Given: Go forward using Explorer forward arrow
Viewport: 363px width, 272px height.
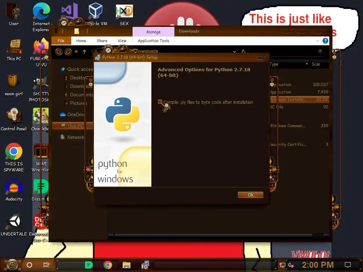Looking at the screenshot, I should [x=68, y=52].
